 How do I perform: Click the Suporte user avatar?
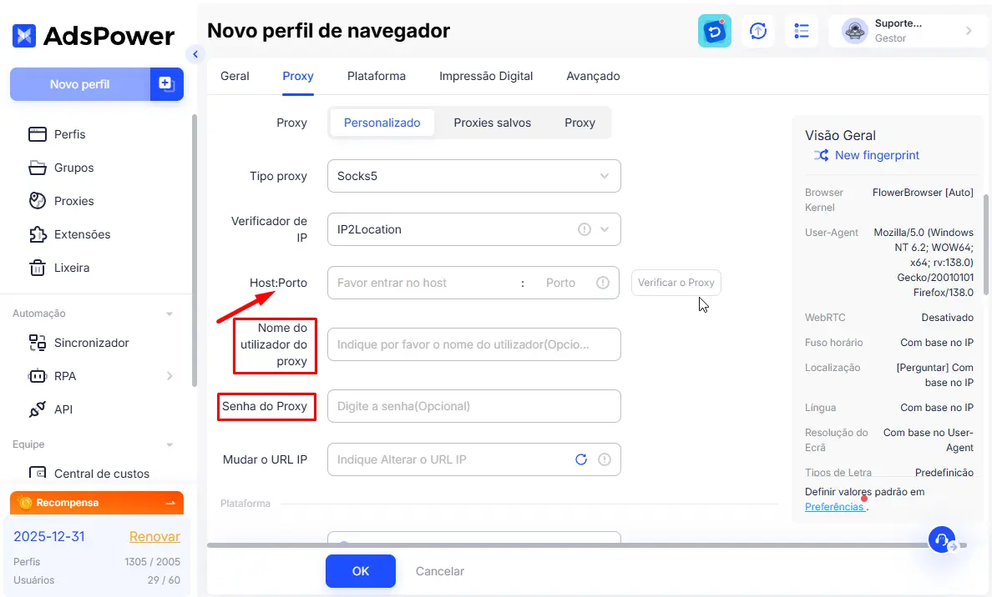click(x=855, y=31)
